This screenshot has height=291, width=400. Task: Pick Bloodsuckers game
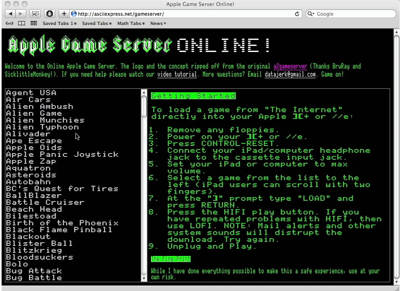click(40, 258)
